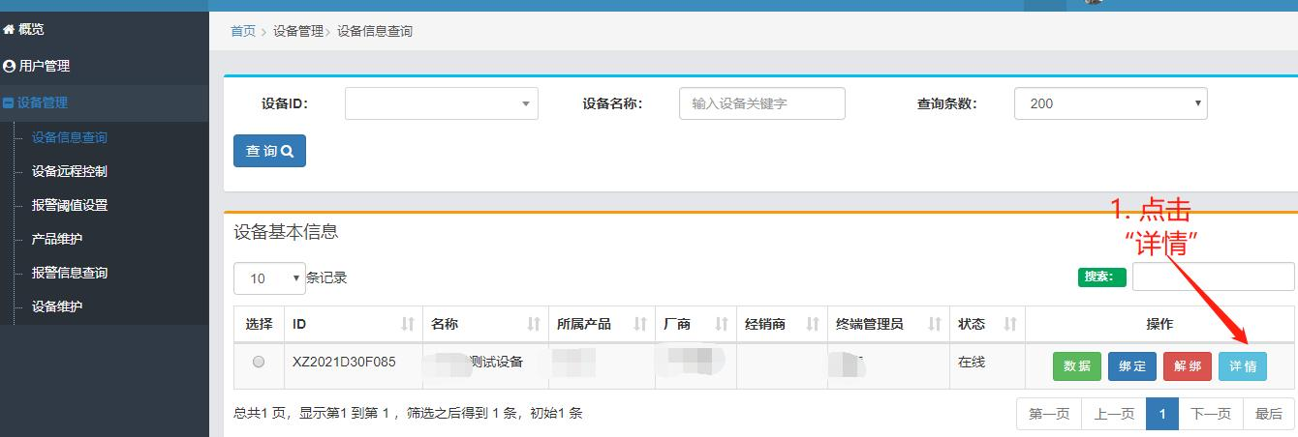Sort the table by ID column
This screenshot has width=1298, height=437.
(x=353, y=324)
